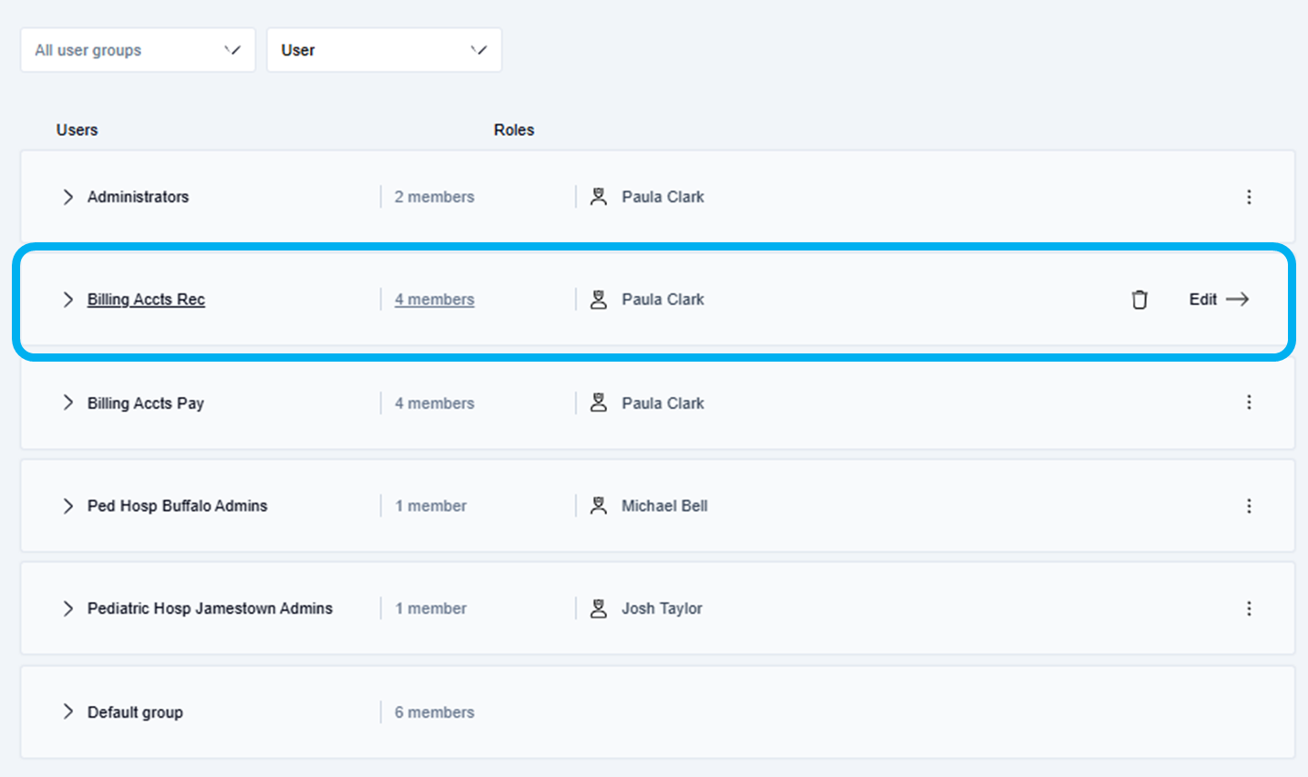Click role icon beside Michael Bell
The image size is (1308, 777).
[x=598, y=506]
